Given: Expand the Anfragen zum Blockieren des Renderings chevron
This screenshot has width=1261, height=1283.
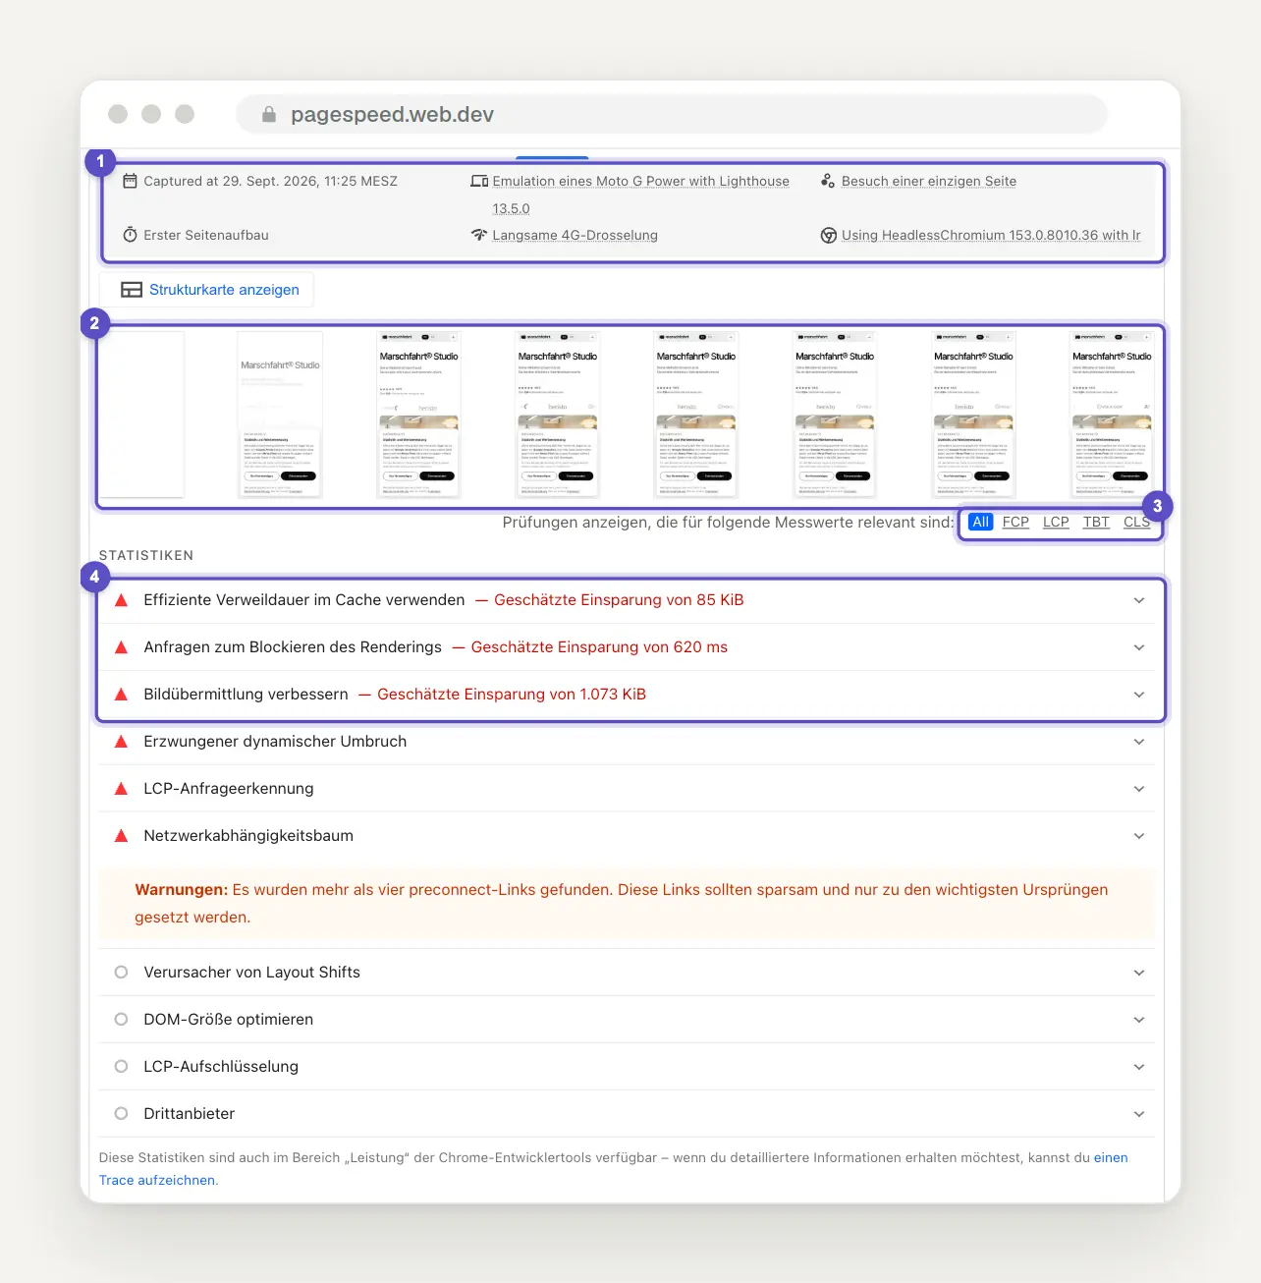Looking at the screenshot, I should tap(1139, 647).
